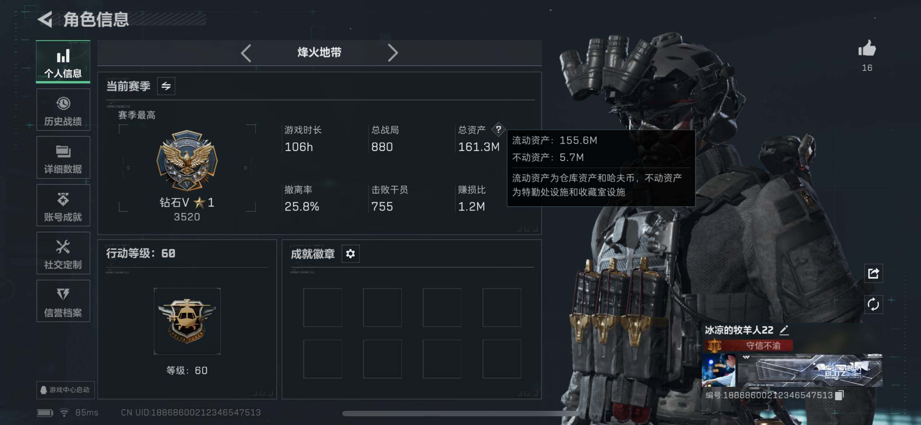Viewport: 921px width, 425px height.
Task: Switch to previous mode with left chevron
Action: 246,53
